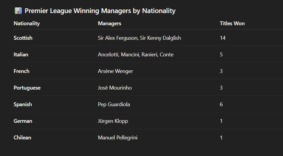283x156 pixels.
Task: Click the French nationality cell
Action: tap(21, 71)
